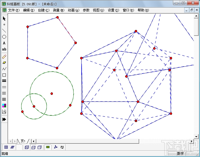The height and width of the screenshot is (157, 200).
Task: Click the app icon in title bar
Action: pos(4,4)
